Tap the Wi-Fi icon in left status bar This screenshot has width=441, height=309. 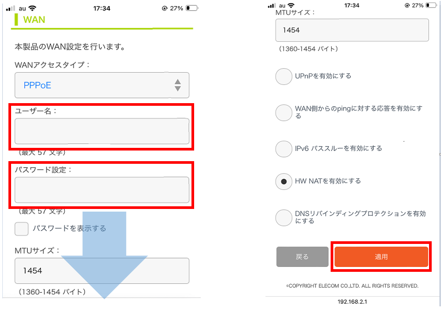pos(32,8)
